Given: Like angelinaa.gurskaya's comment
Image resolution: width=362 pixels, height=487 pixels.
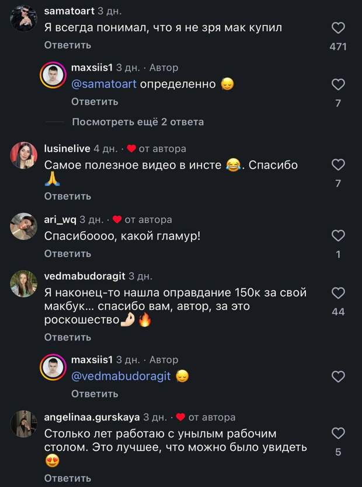Looking at the screenshot, I should coord(338,433).
